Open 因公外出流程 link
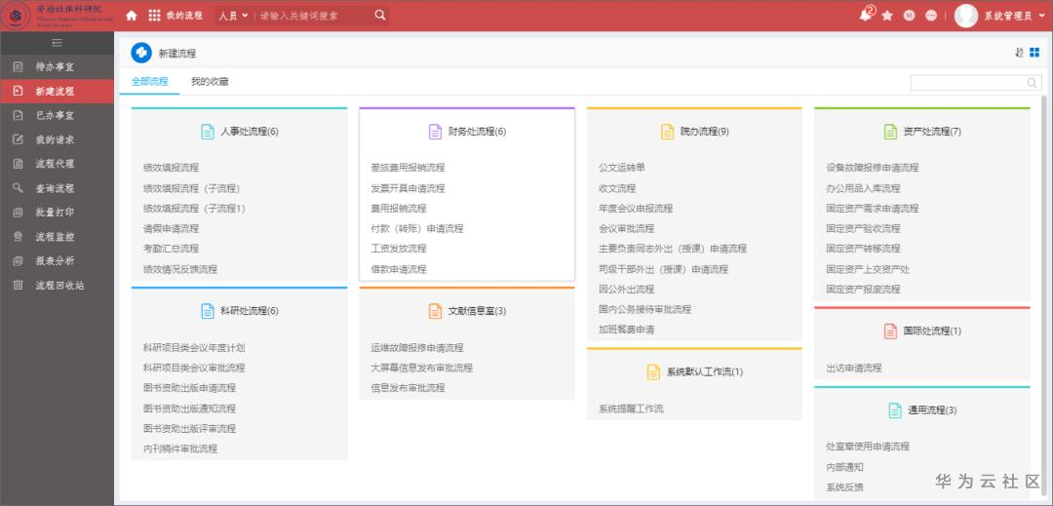1053x506 pixels. (x=627, y=290)
